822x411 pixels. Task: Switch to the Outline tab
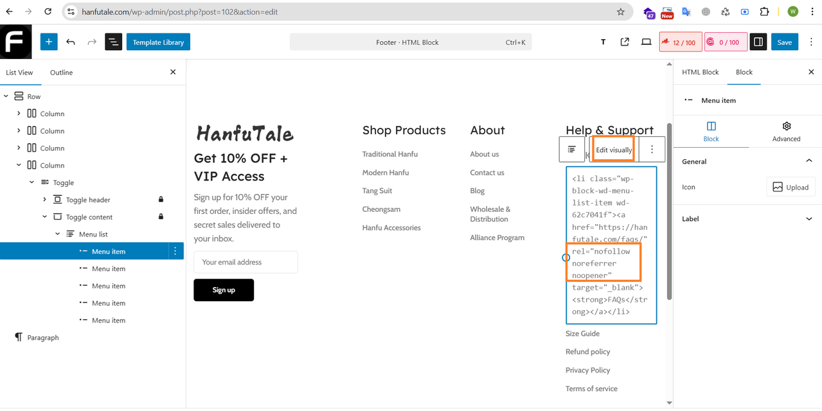[x=62, y=73]
